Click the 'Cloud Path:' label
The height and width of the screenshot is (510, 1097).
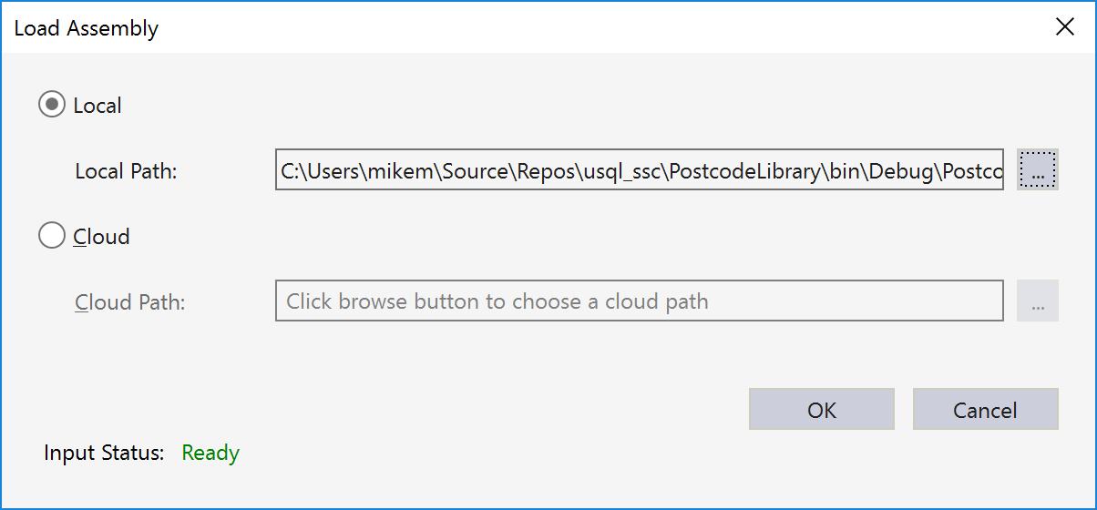click(129, 302)
